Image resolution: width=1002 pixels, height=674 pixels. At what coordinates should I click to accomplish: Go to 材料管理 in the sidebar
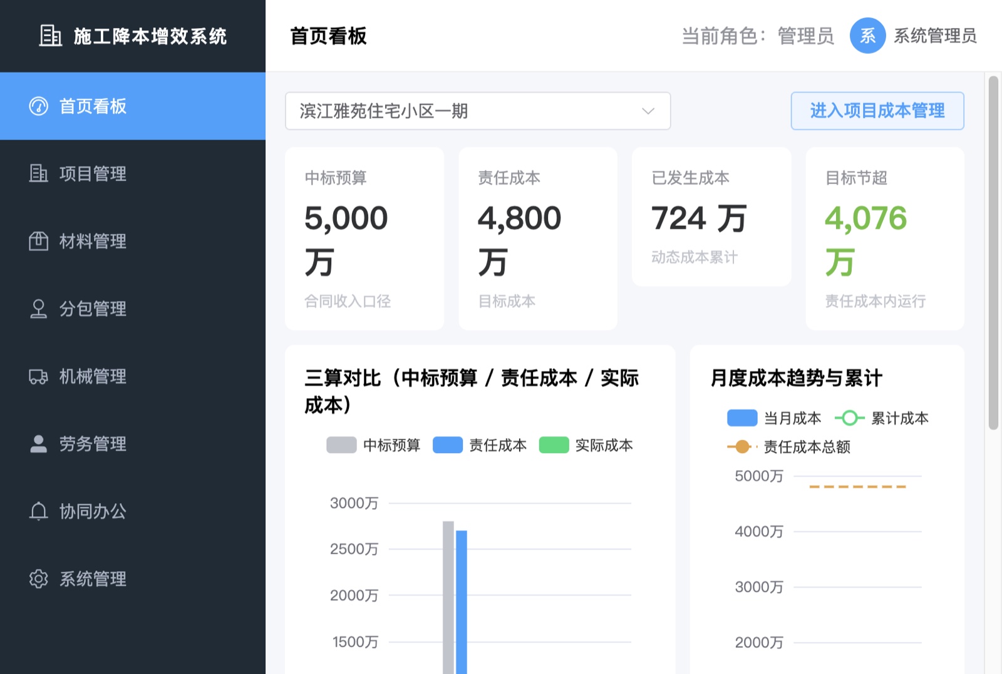[133, 241]
